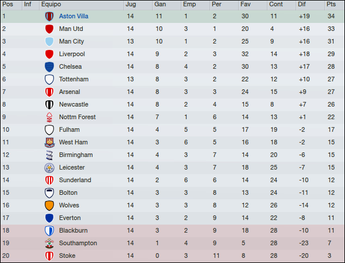345x263 pixels.
Task: Select the Everton table row
Action: (172, 218)
